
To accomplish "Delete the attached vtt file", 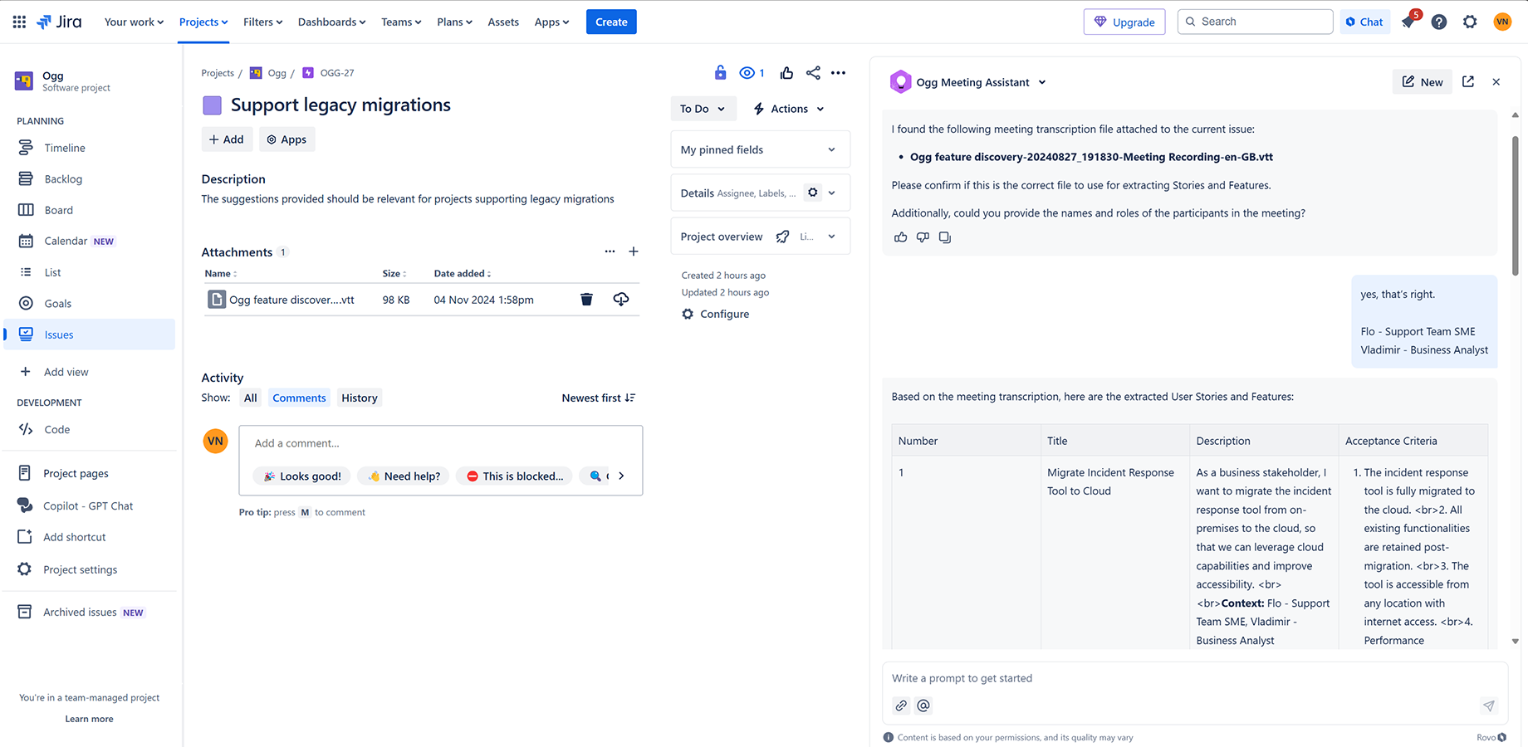I will click(x=586, y=300).
